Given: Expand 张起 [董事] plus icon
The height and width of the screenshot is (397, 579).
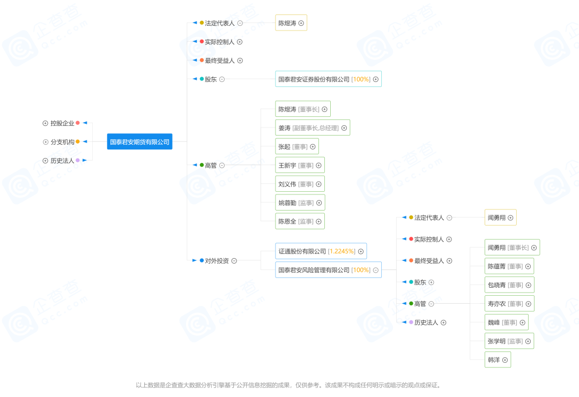Looking at the screenshot, I should pos(313,147).
